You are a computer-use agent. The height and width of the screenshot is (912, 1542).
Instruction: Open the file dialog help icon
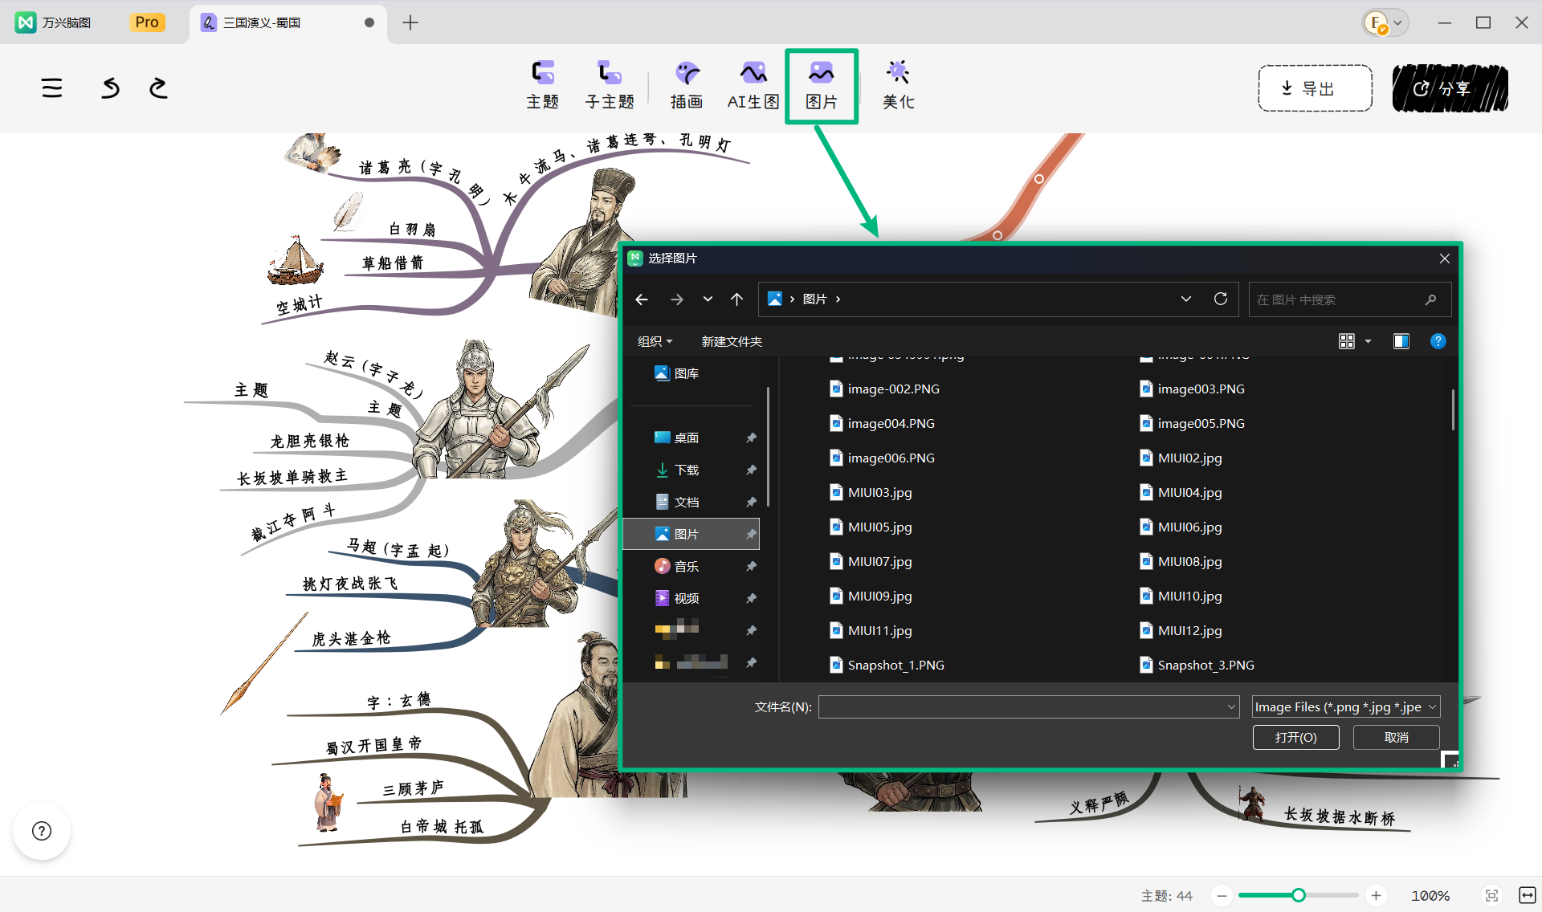coord(1438,341)
